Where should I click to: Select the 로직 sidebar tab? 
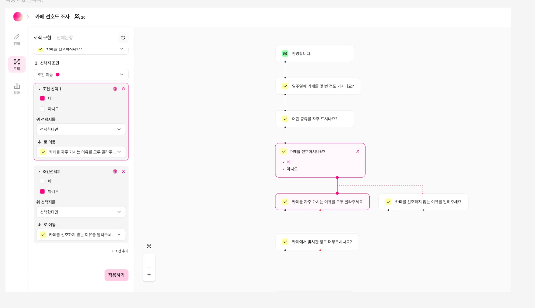[17, 64]
